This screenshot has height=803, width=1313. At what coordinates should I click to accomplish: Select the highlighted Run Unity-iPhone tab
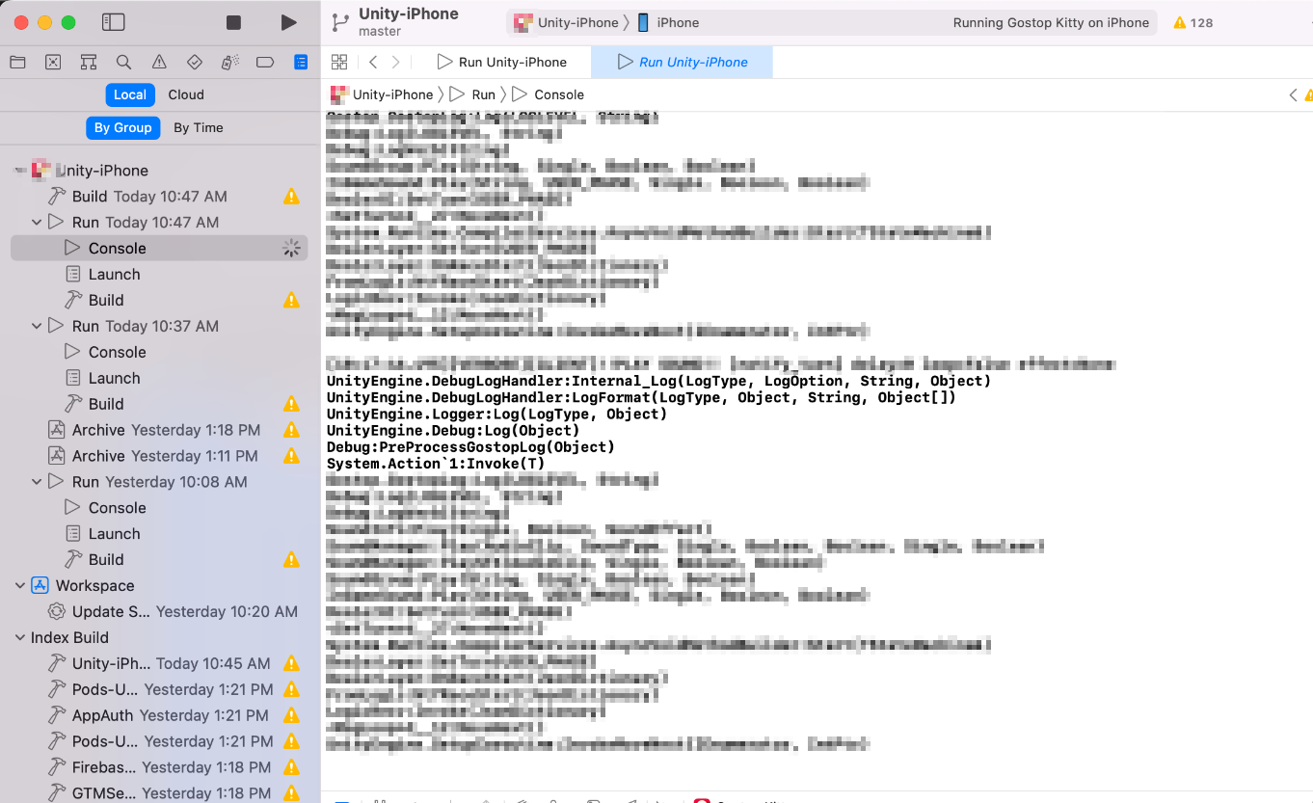(682, 62)
